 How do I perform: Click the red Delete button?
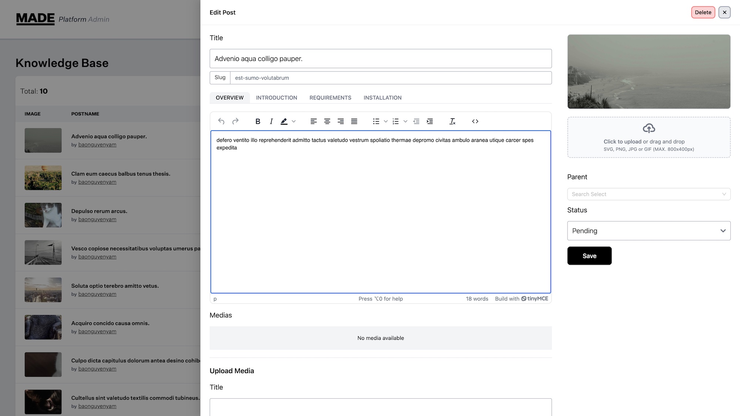click(703, 12)
